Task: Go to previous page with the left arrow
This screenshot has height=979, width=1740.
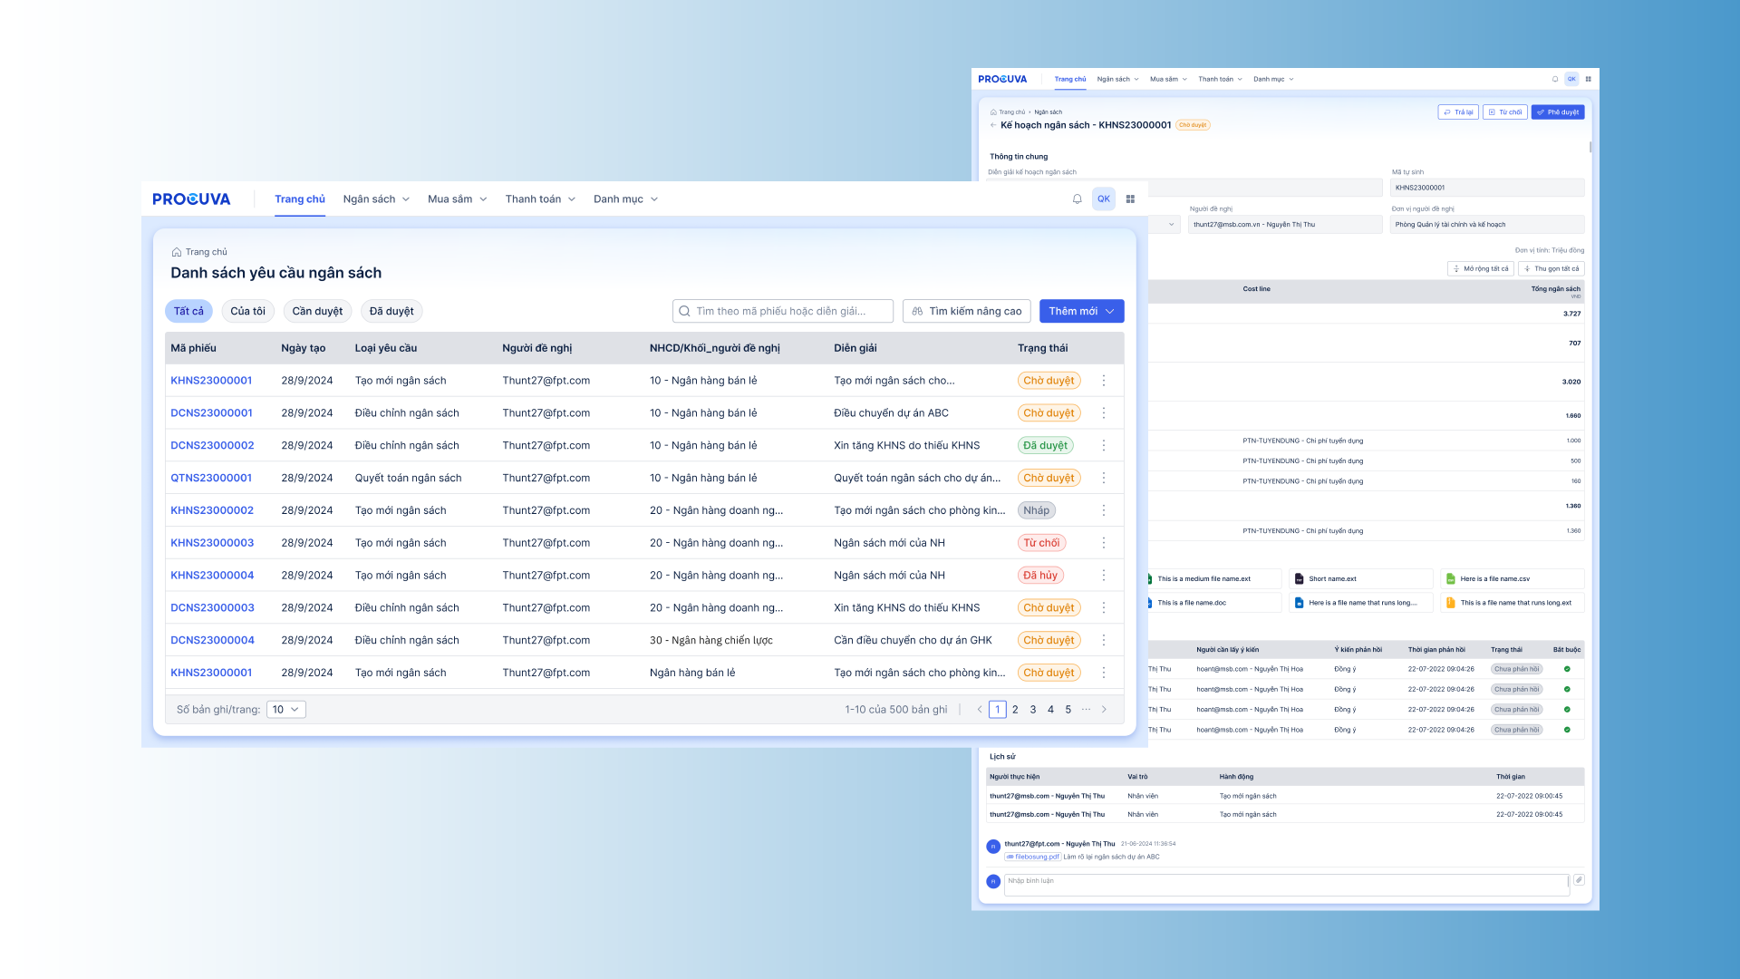Action: [980, 710]
